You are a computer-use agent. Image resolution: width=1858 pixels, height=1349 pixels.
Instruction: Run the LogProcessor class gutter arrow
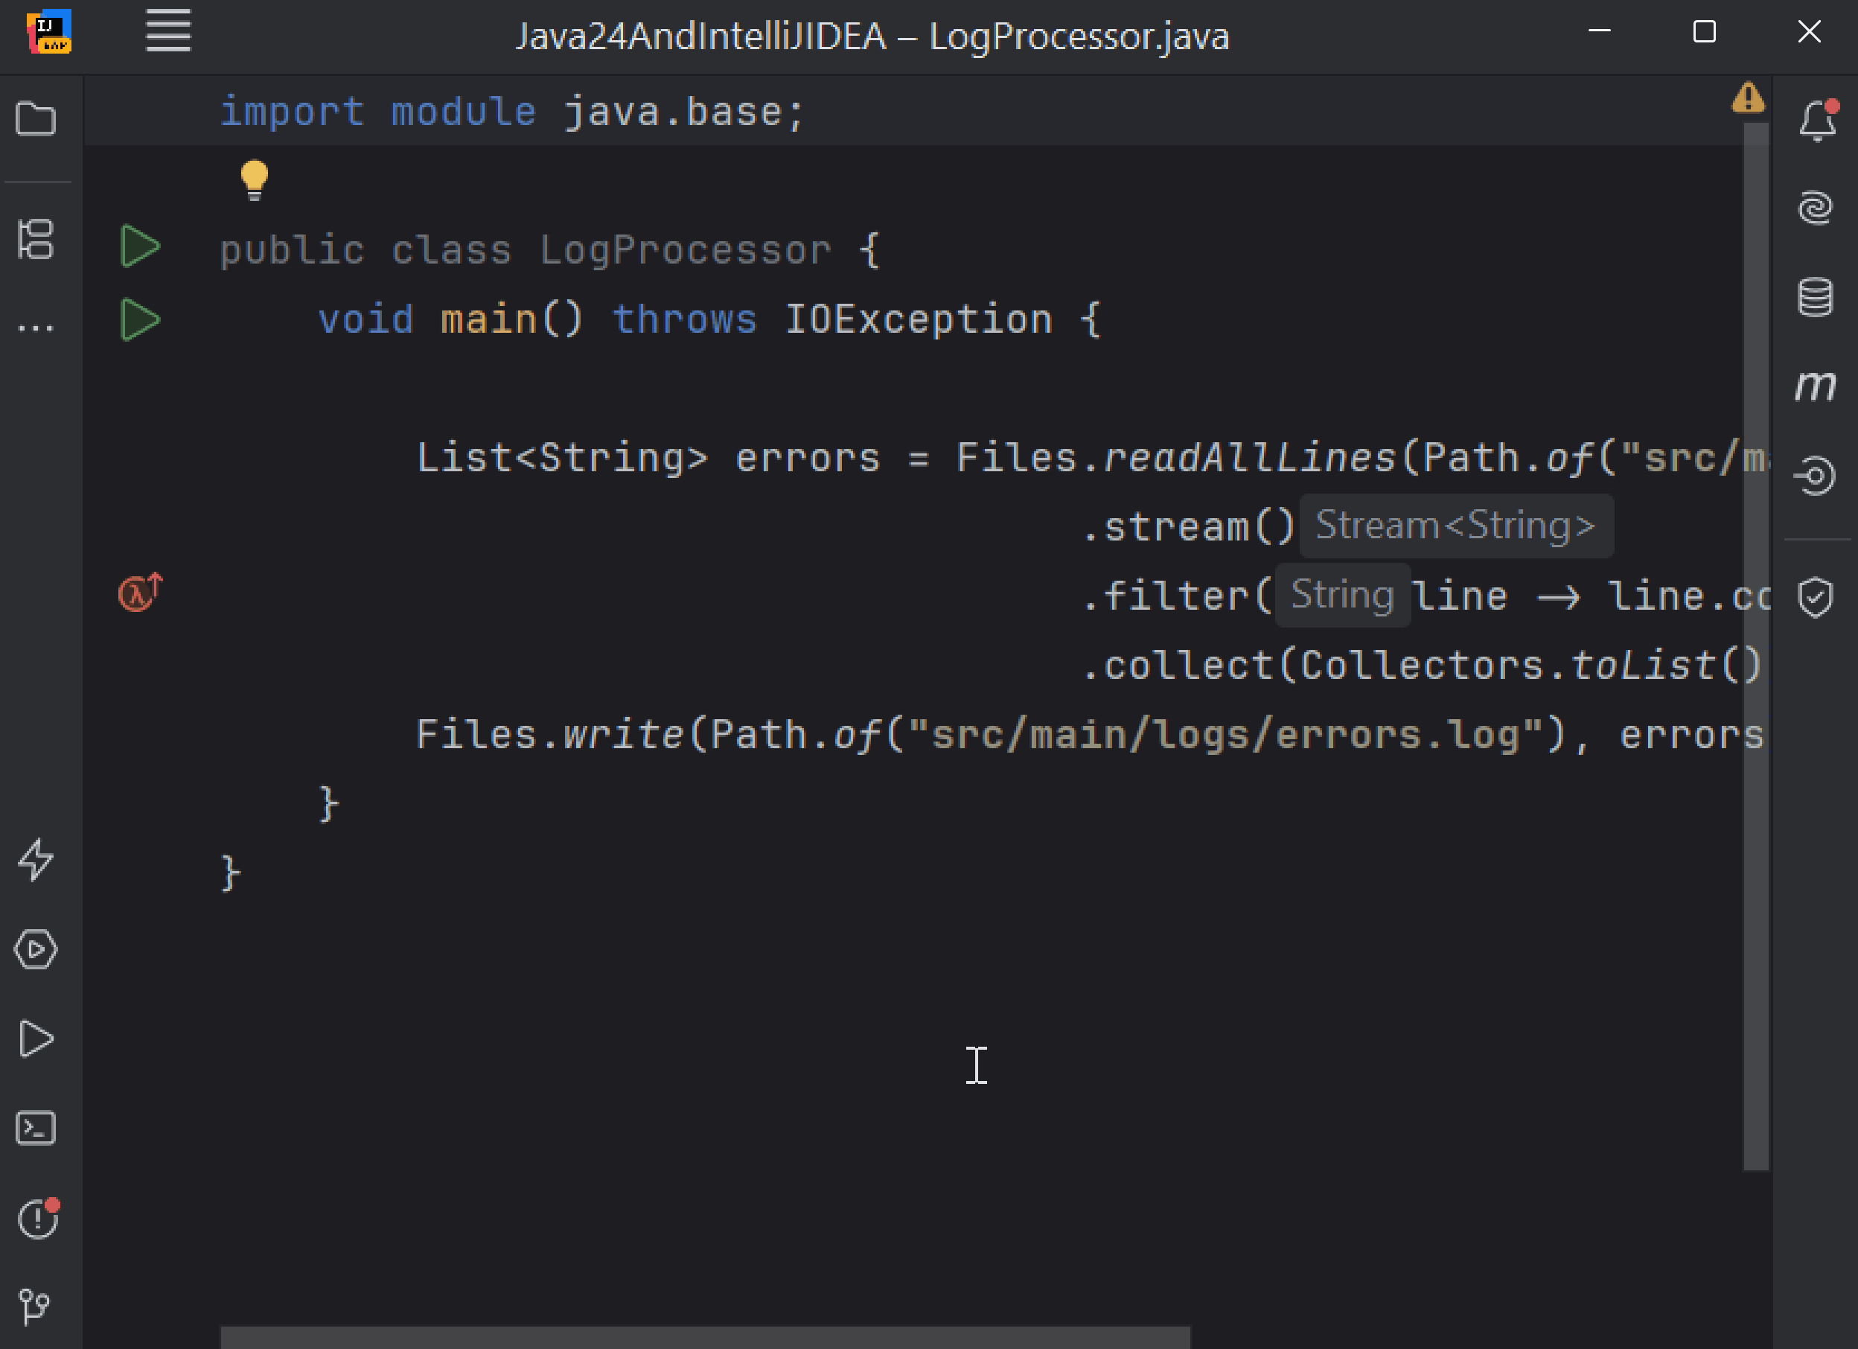tap(140, 246)
